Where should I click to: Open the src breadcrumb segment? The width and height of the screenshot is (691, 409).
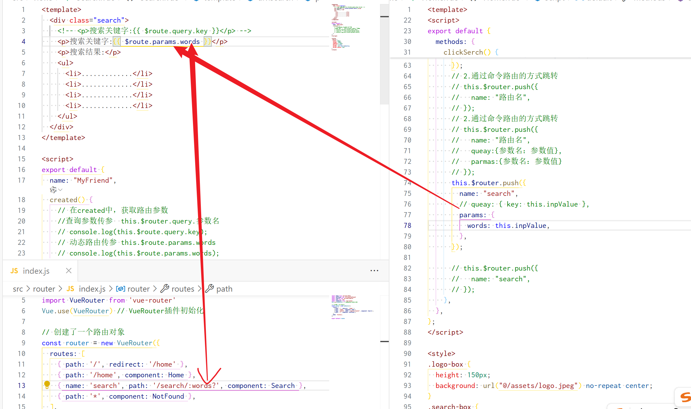18,289
